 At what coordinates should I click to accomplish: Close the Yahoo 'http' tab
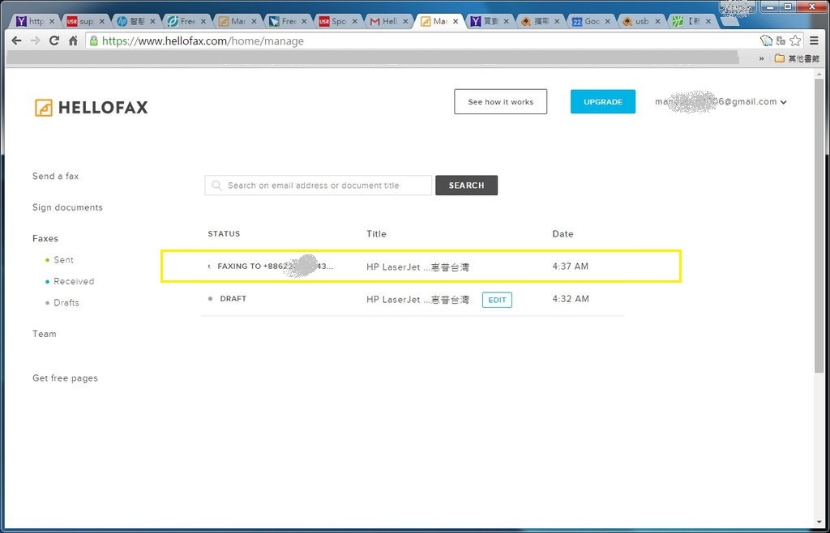(x=52, y=22)
